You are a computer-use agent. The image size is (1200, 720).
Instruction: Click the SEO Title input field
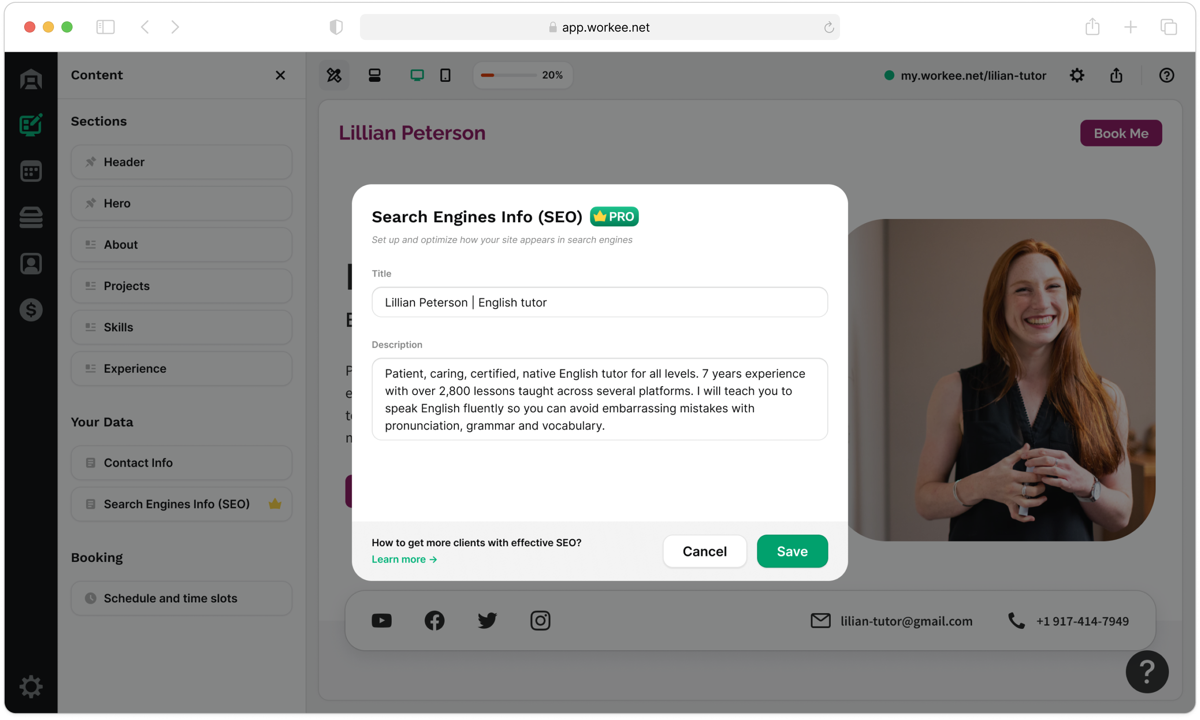coord(600,302)
